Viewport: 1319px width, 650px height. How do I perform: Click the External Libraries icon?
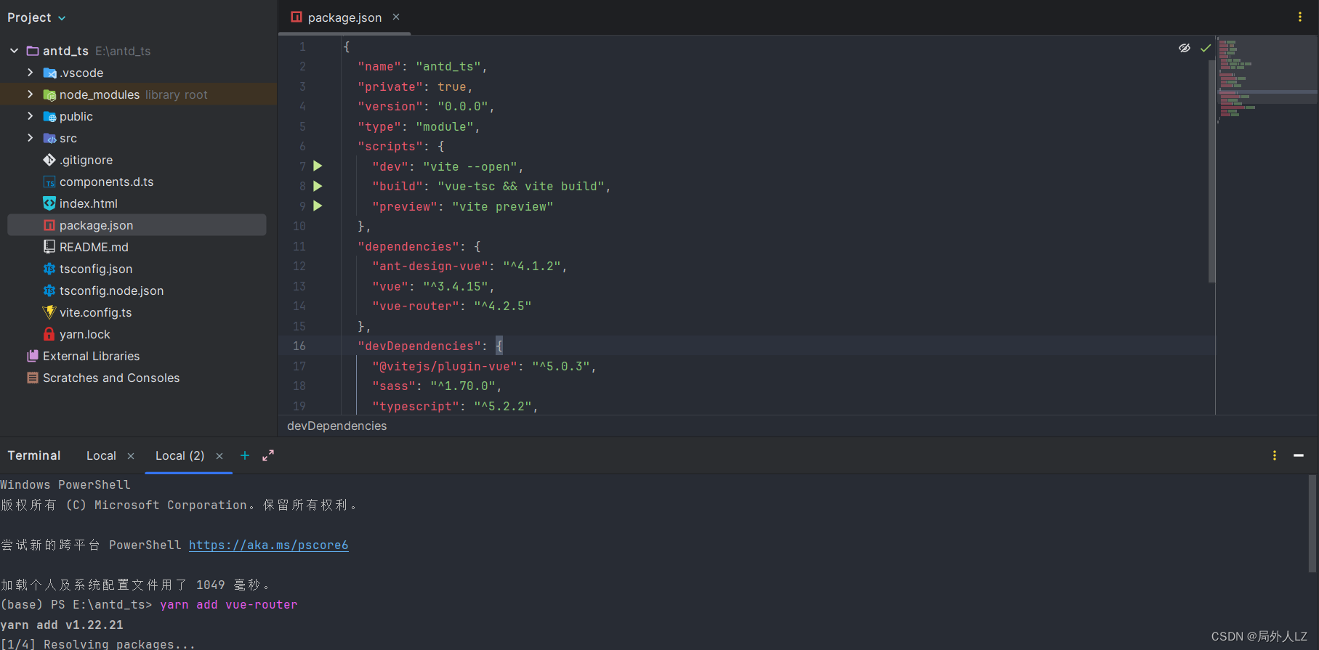coord(33,356)
